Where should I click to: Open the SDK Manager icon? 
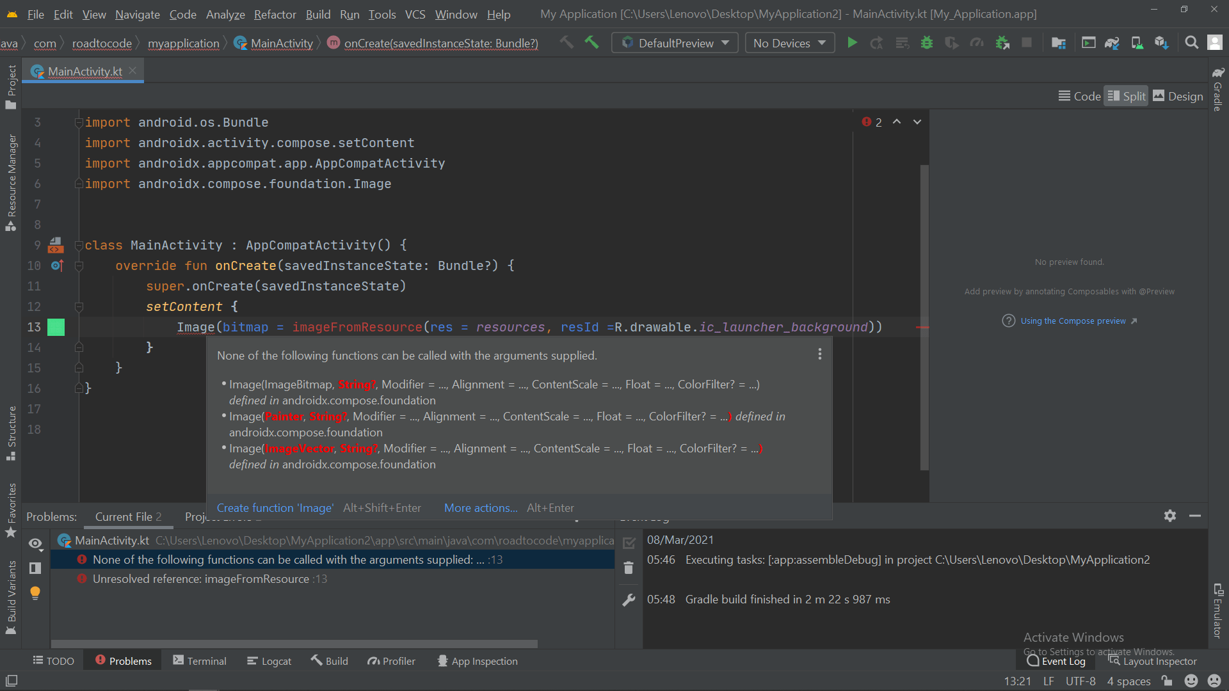[1161, 43]
